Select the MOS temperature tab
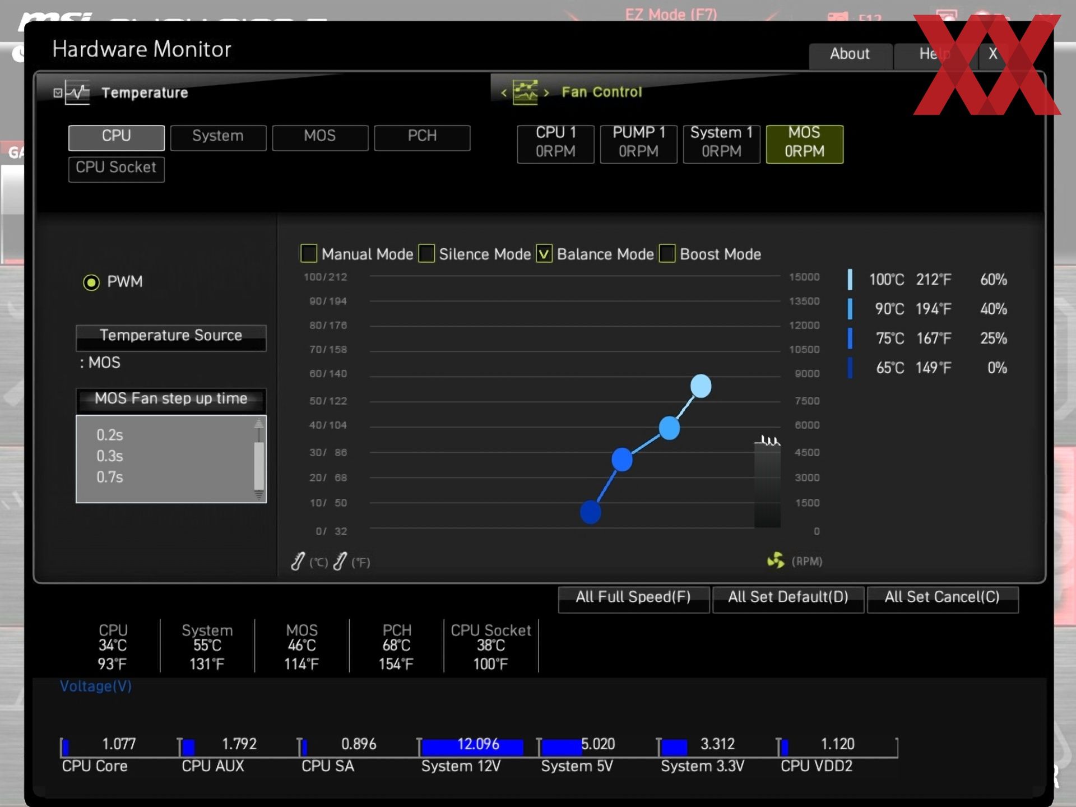Viewport: 1076px width, 807px height. (320, 137)
